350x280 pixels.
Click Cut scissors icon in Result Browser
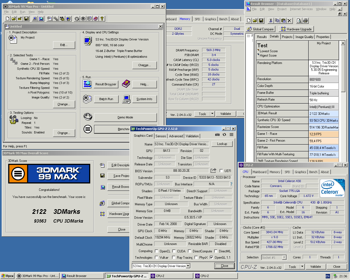(271, 21)
